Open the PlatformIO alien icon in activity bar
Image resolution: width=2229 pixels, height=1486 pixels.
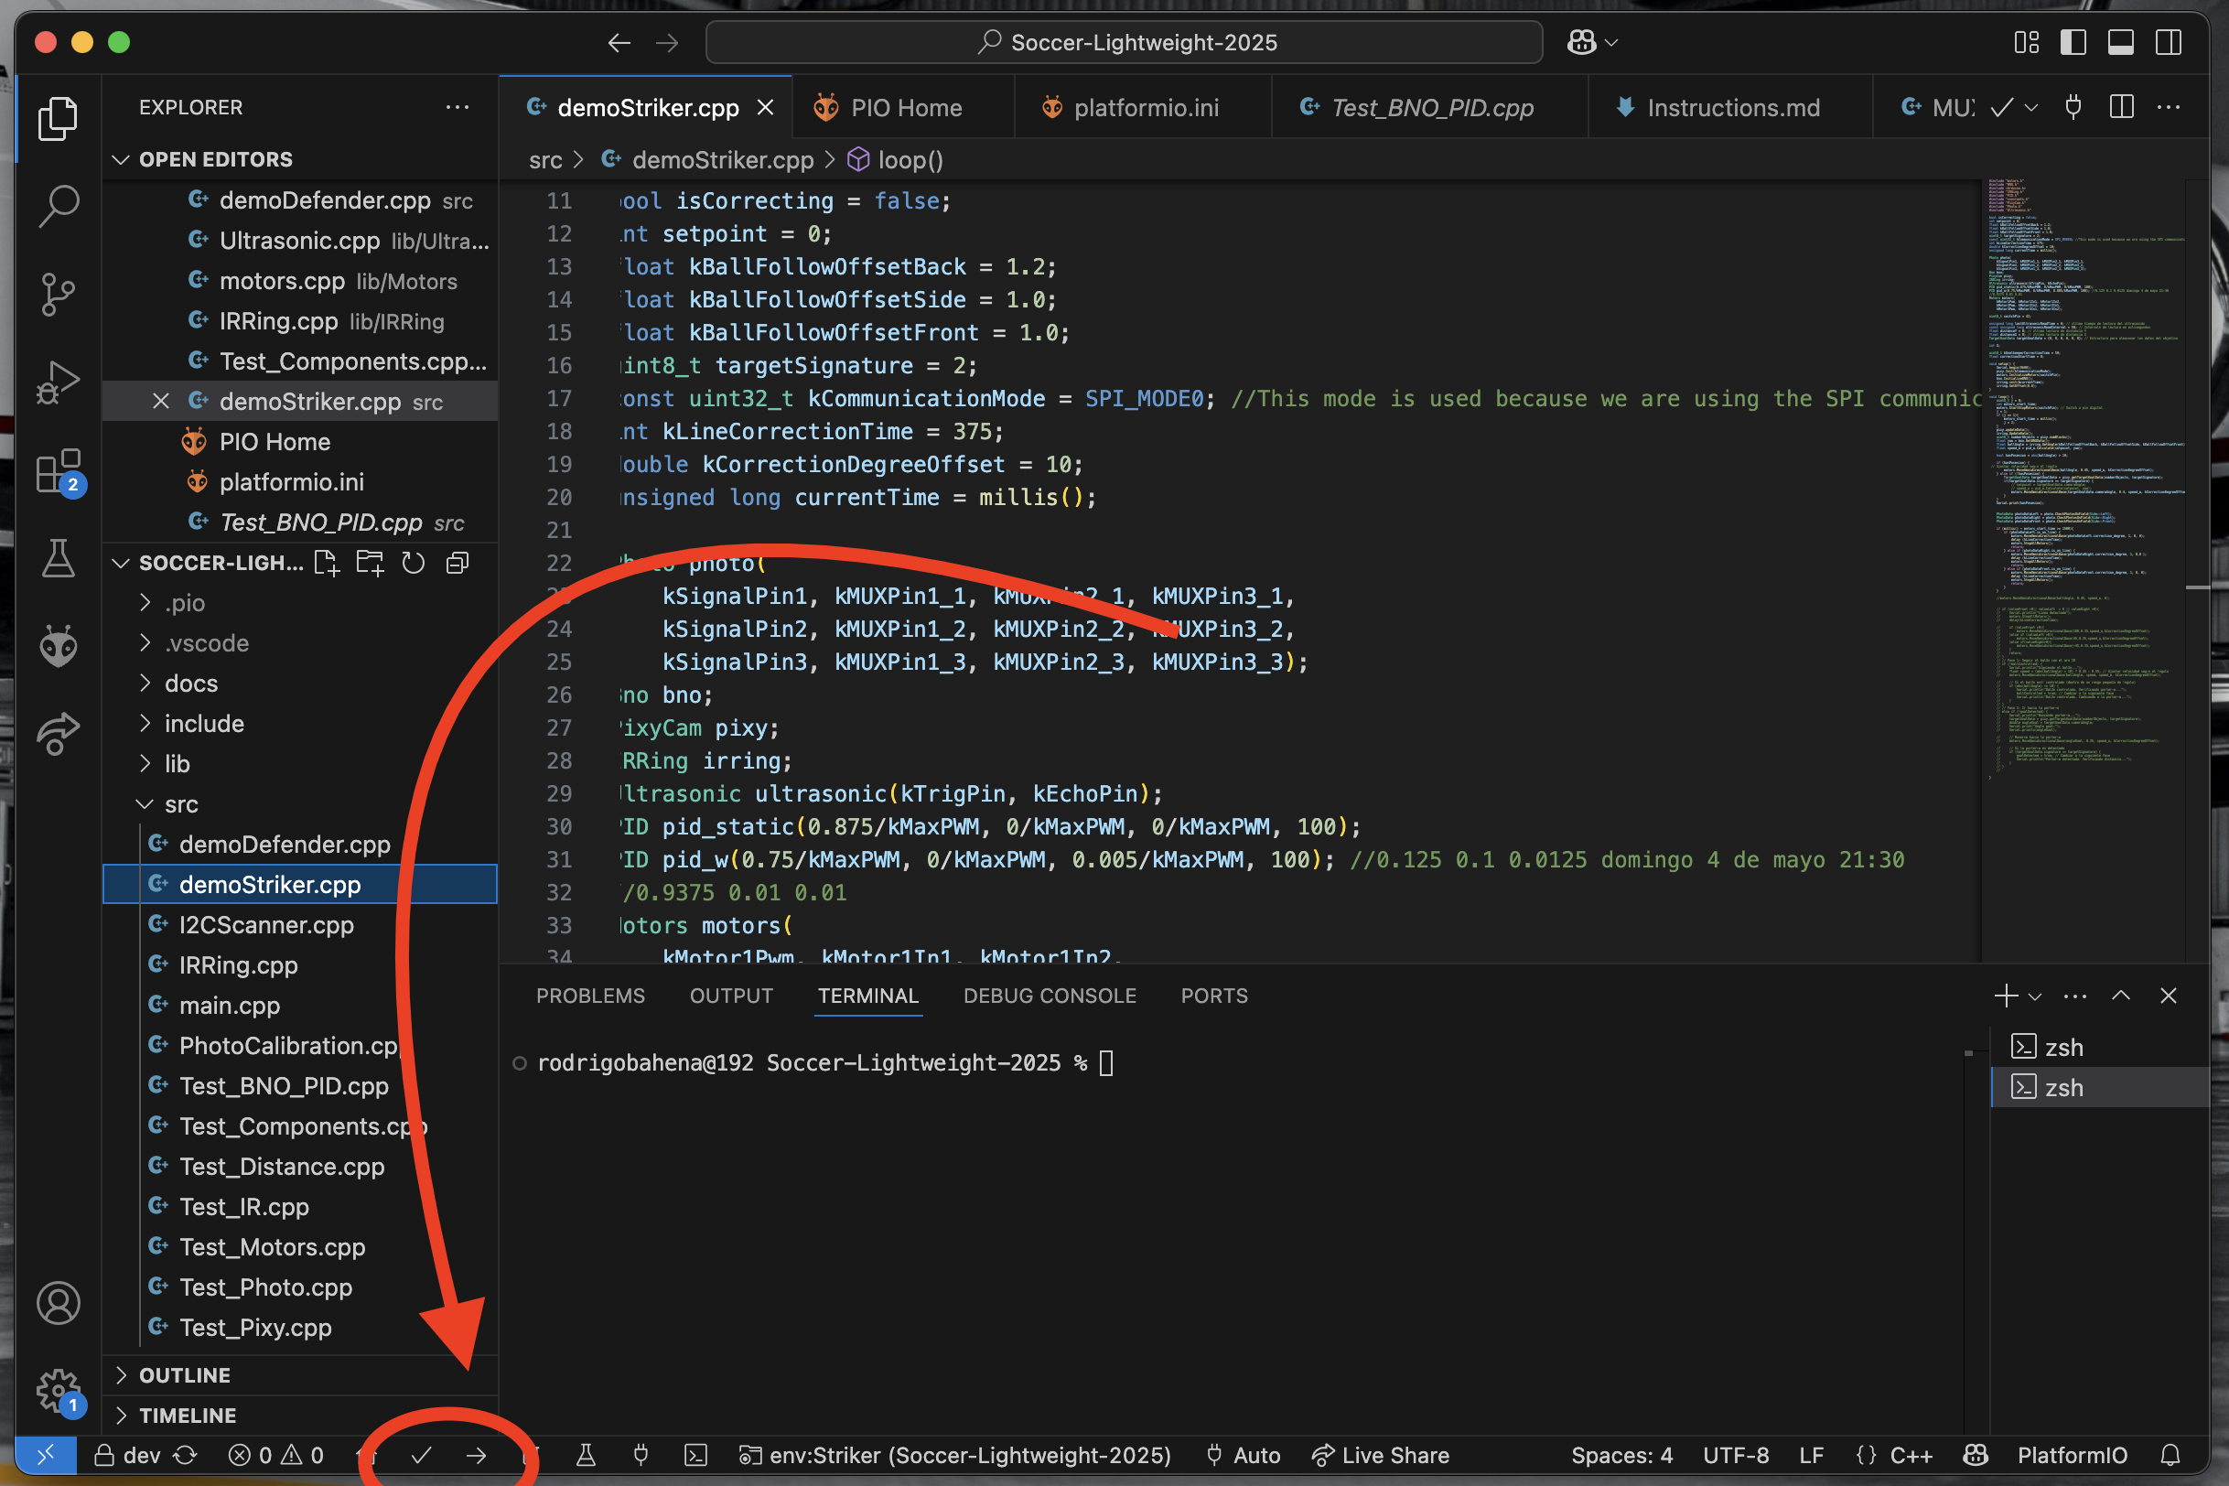click(x=58, y=646)
